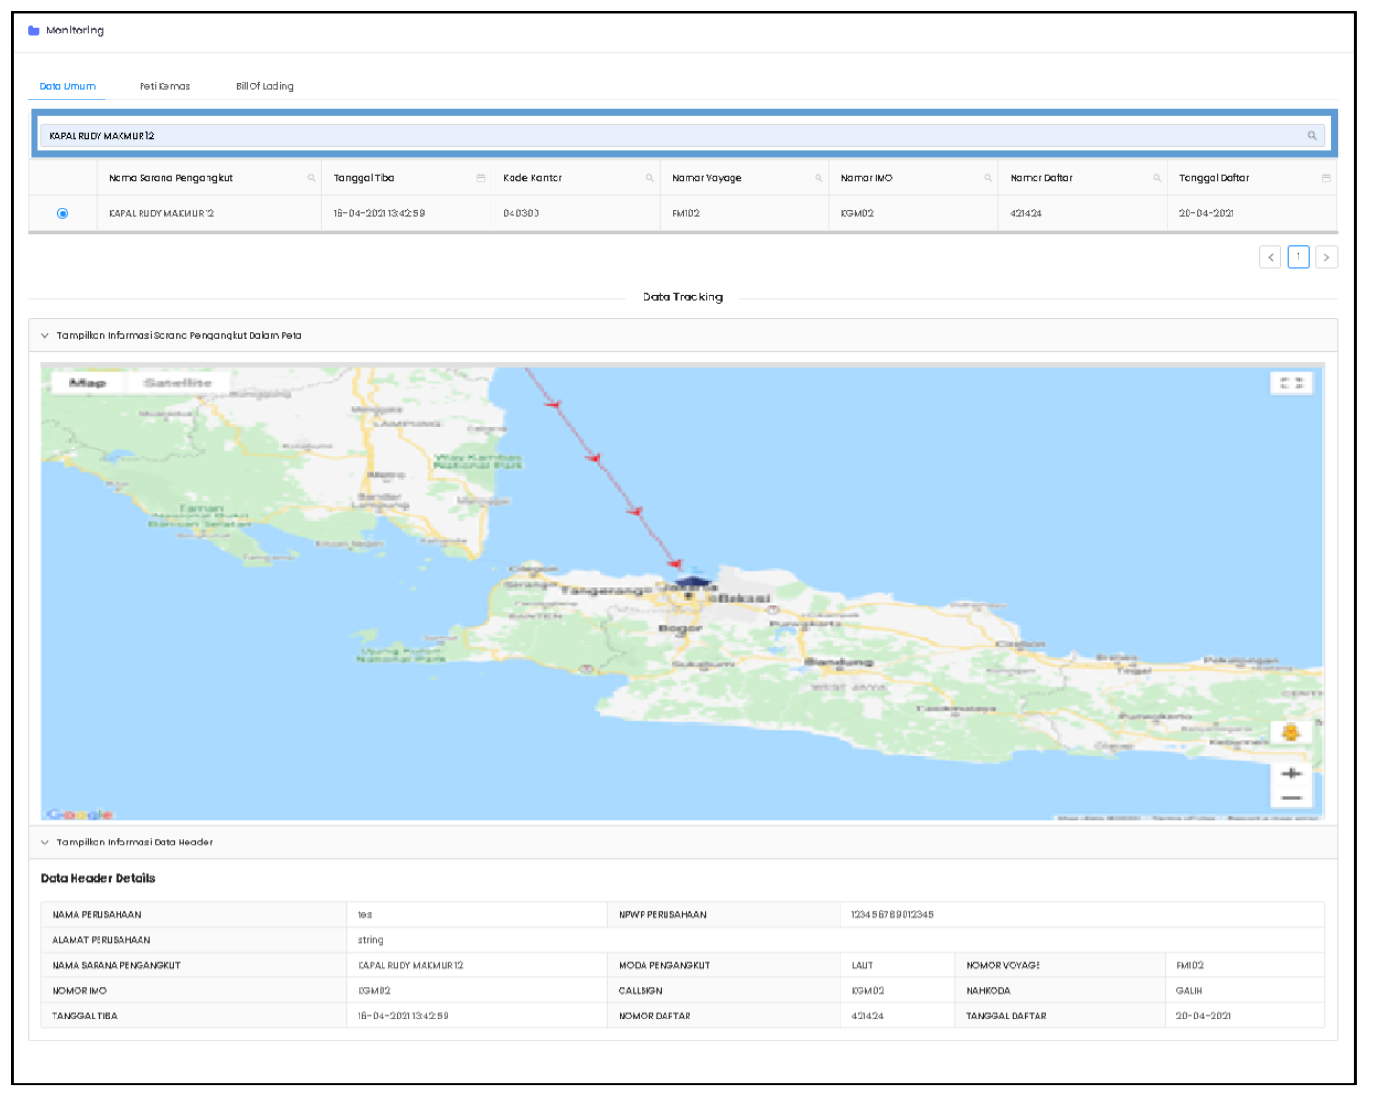The height and width of the screenshot is (1096, 1375).
Task: Open calendar filter in Tanggal Tiba column
Action: click(x=480, y=178)
